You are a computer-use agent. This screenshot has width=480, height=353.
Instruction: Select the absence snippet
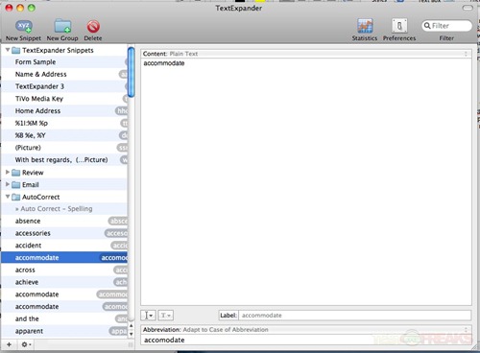coord(64,221)
